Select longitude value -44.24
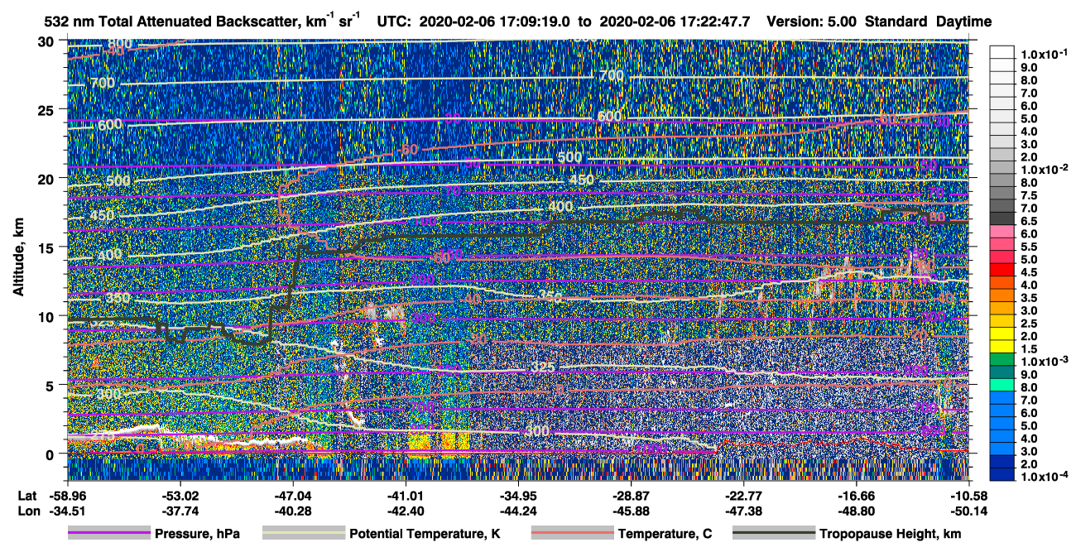This screenshot has height=552, width=1076. click(x=518, y=511)
